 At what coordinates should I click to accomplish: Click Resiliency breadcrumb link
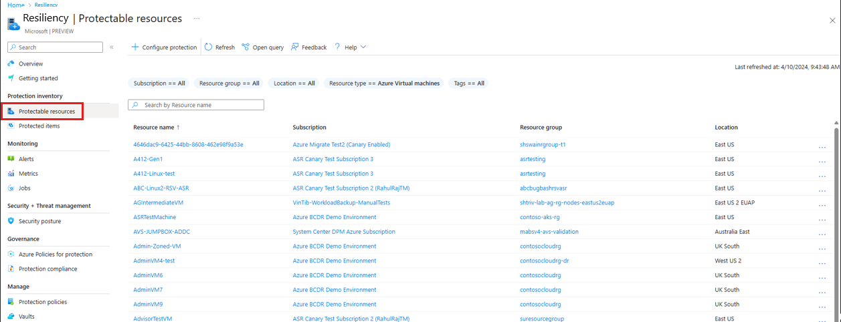[x=47, y=5]
